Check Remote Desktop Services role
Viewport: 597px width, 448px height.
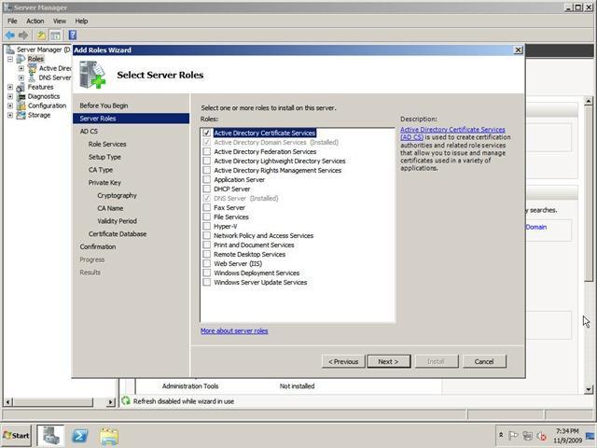207,254
